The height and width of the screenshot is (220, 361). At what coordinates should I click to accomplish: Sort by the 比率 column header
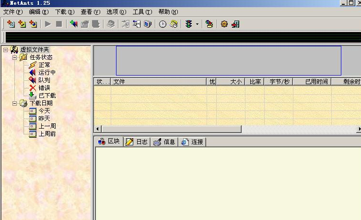(255, 82)
